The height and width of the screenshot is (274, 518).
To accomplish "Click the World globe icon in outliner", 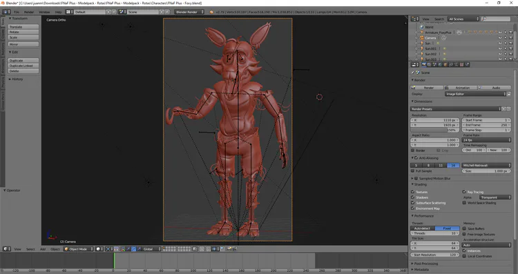I will [x=422, y=27].
